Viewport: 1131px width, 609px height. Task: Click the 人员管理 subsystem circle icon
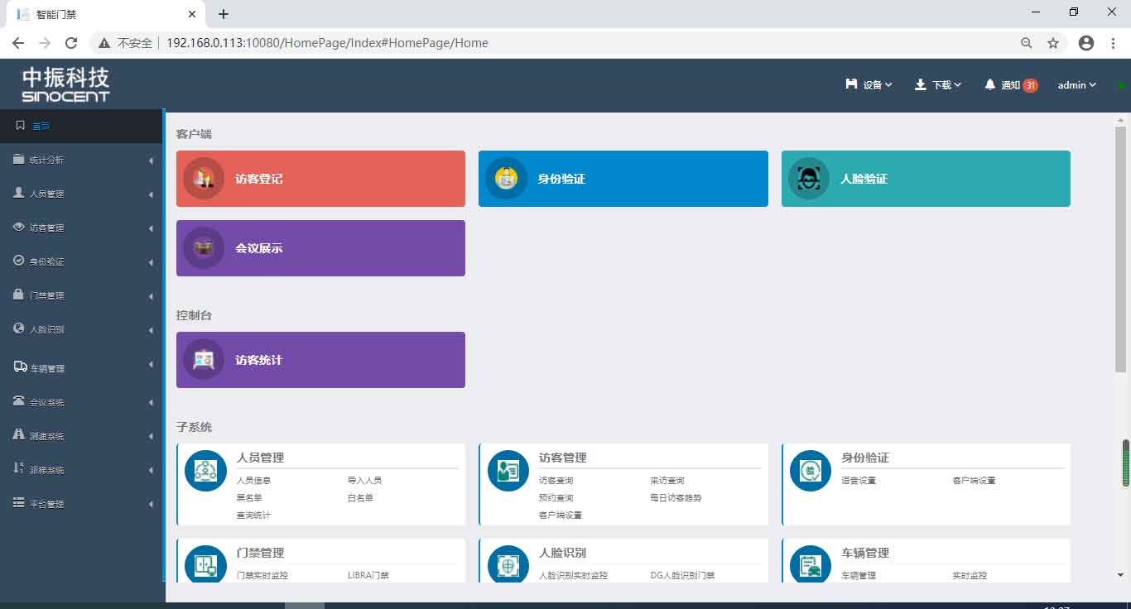(205, 471)
